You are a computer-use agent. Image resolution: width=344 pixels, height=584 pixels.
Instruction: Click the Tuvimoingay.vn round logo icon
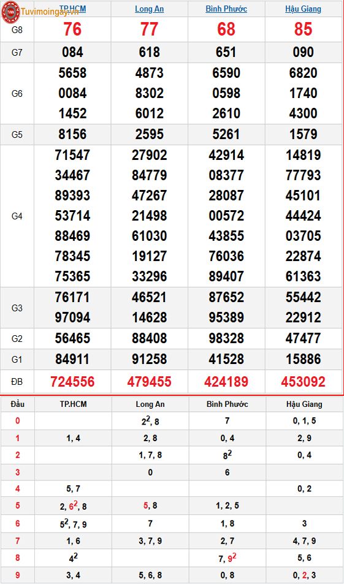coord(10,12)
